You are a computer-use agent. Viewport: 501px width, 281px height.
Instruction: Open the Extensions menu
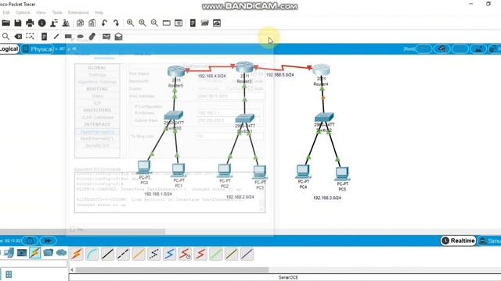[78, 12]
